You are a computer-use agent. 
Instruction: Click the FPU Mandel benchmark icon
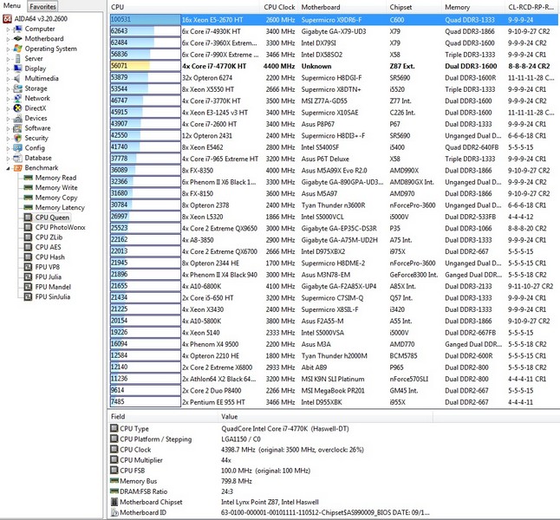coord(28,287)
